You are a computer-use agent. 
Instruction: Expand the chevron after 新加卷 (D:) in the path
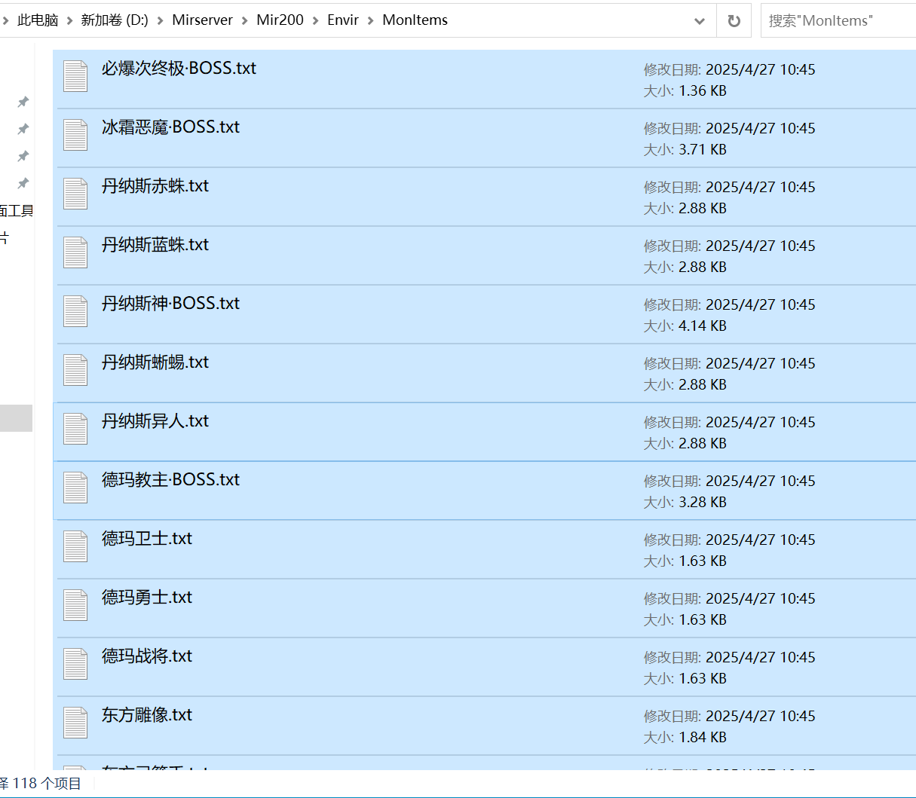(x=160, y=20)
